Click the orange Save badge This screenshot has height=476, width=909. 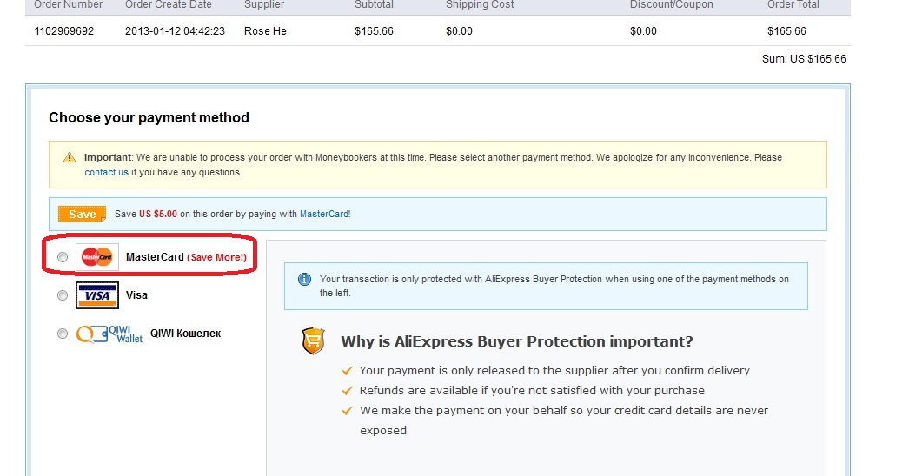click(x=82, y=215)
